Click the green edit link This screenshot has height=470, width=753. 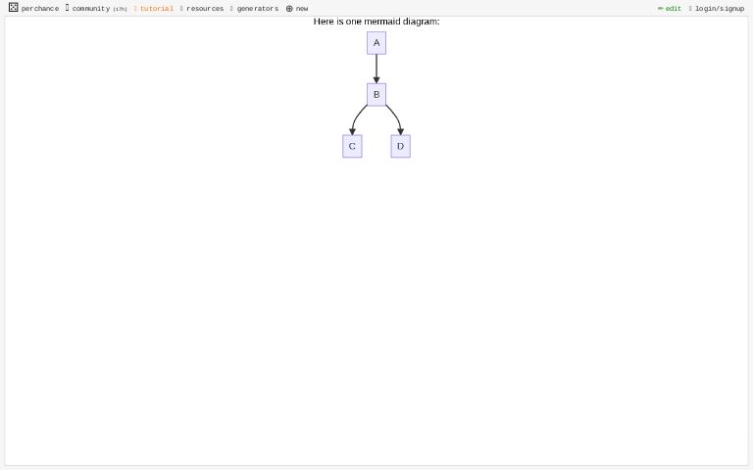coord(674,9)
